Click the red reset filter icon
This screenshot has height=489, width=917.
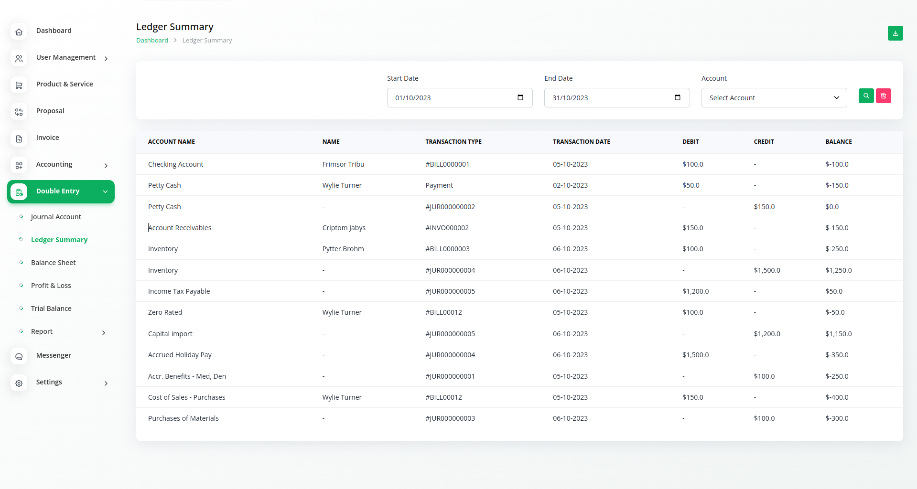pos(883,96)
